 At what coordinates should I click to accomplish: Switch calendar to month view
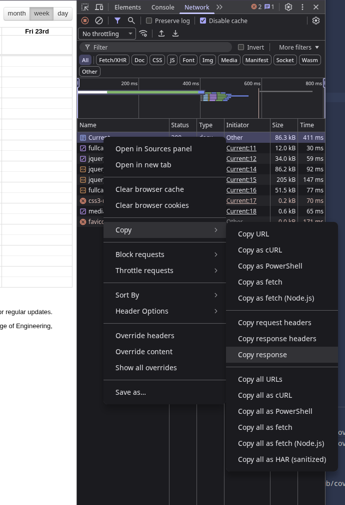click(x=16, y=14)
